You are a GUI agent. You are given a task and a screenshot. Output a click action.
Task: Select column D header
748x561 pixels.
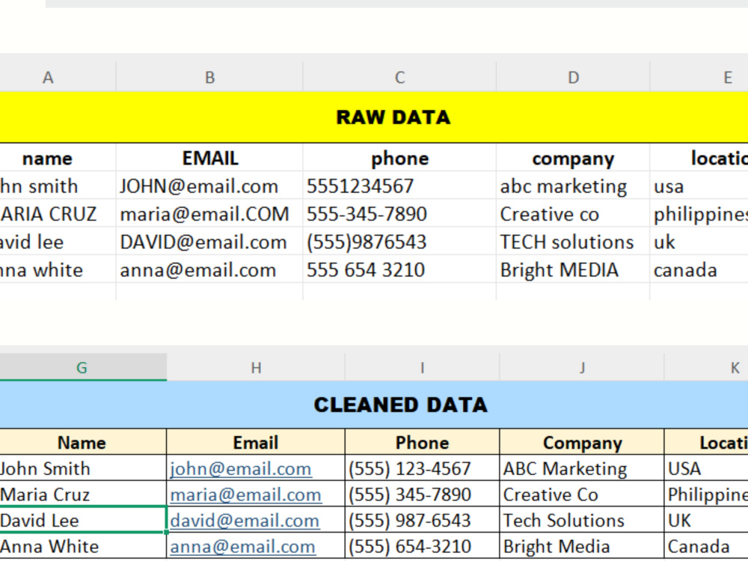tap(573, 77)
